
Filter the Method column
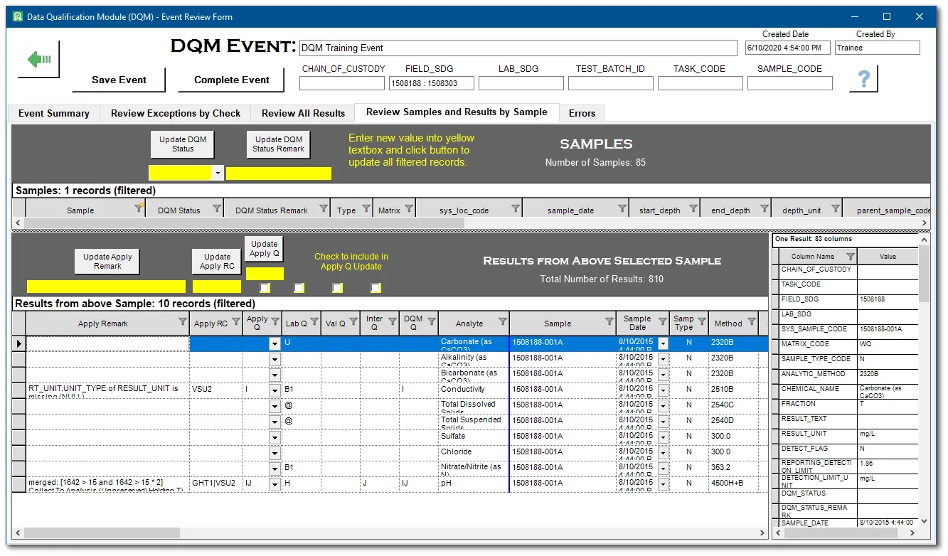pos(752,322)
